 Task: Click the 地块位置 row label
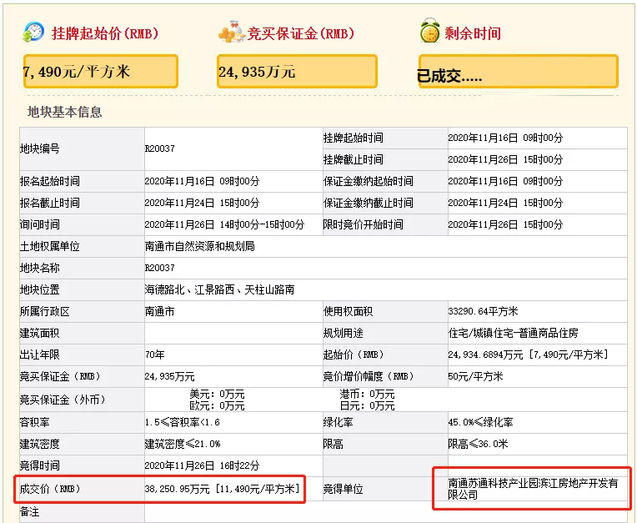(x=40, y=289)
